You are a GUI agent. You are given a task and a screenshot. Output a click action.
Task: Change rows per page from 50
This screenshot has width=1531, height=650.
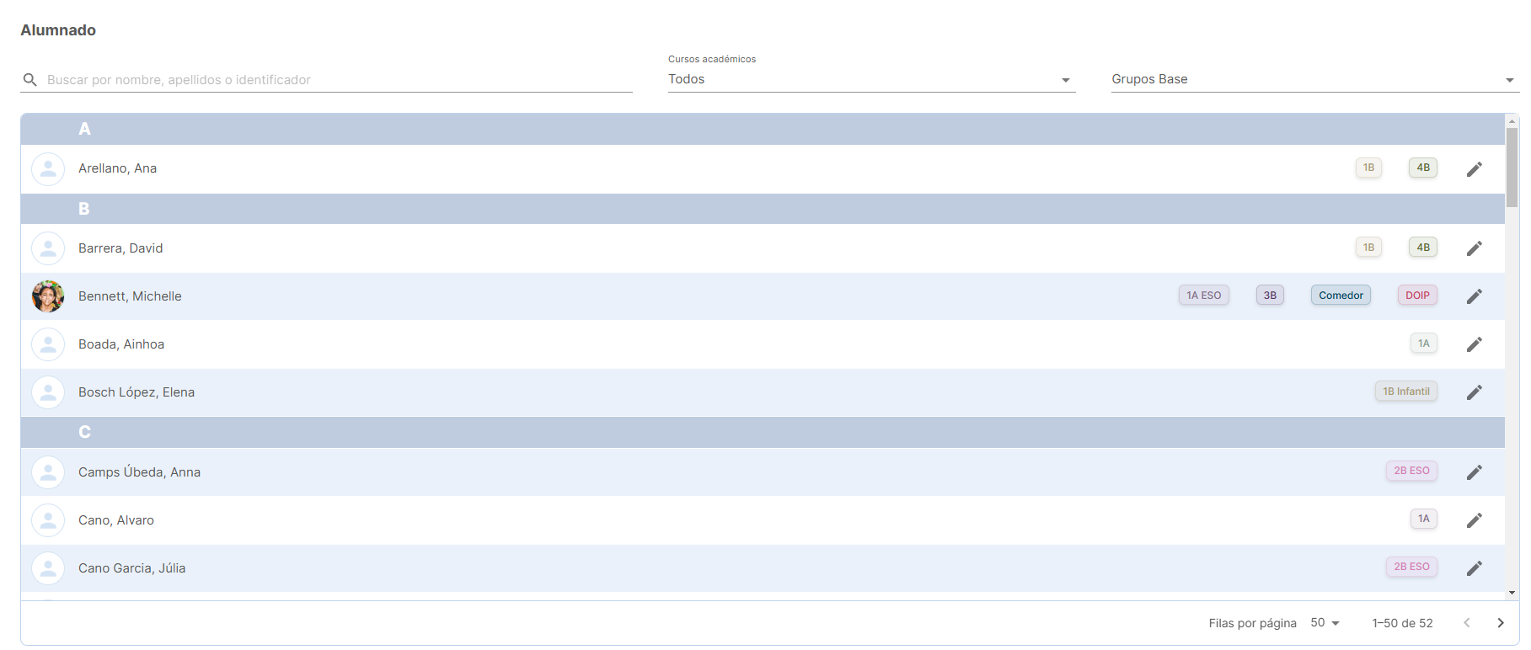pyautogui.click(x=1325, y=623)
